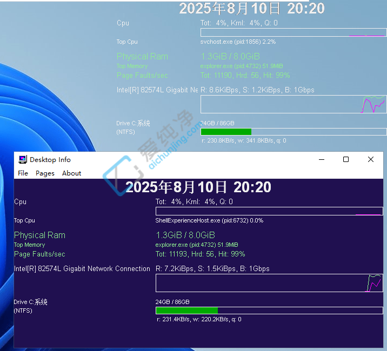387x351 pixels.
Task: Close the Desktop Info window
Action: (370, 160)
